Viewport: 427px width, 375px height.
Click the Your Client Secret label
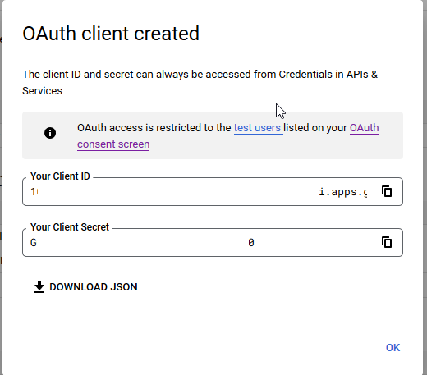pos(70,227)
